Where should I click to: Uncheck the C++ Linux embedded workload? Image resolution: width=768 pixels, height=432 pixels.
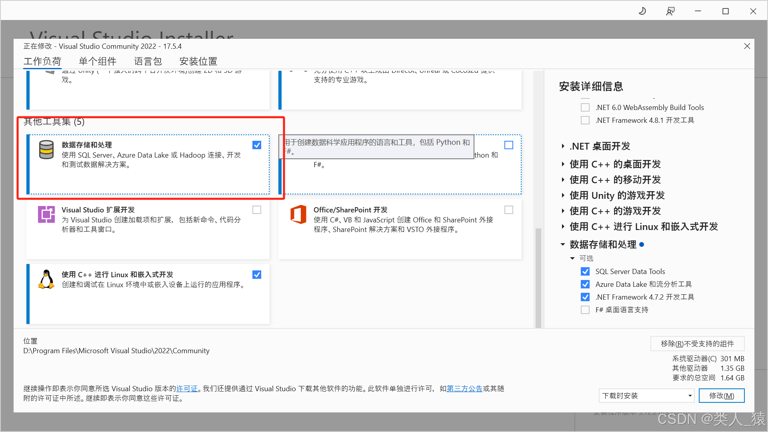(257, 275)
